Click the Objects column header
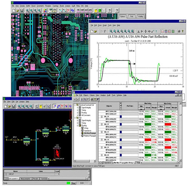Viewport: 187px width, 187px height. (109, 106)
